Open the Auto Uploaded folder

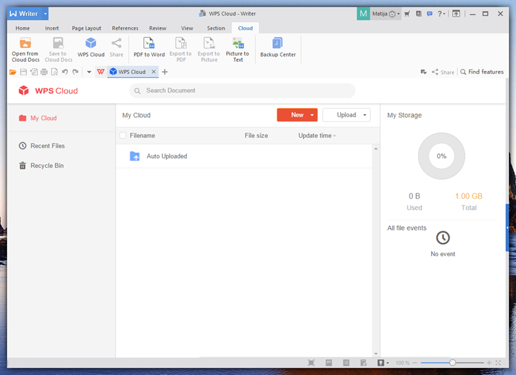(x=166, y=157)
